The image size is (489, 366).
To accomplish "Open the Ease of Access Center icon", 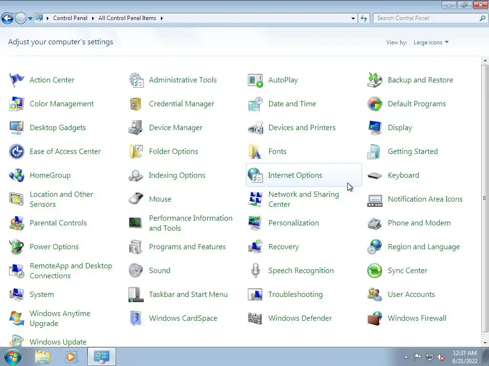I will coord(17,152).
